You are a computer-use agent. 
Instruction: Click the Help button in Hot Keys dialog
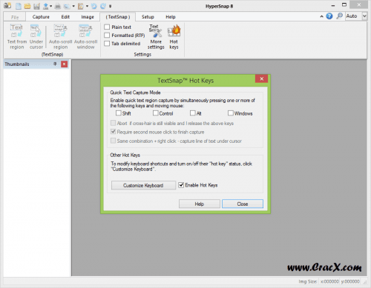(x=200, y=204)
